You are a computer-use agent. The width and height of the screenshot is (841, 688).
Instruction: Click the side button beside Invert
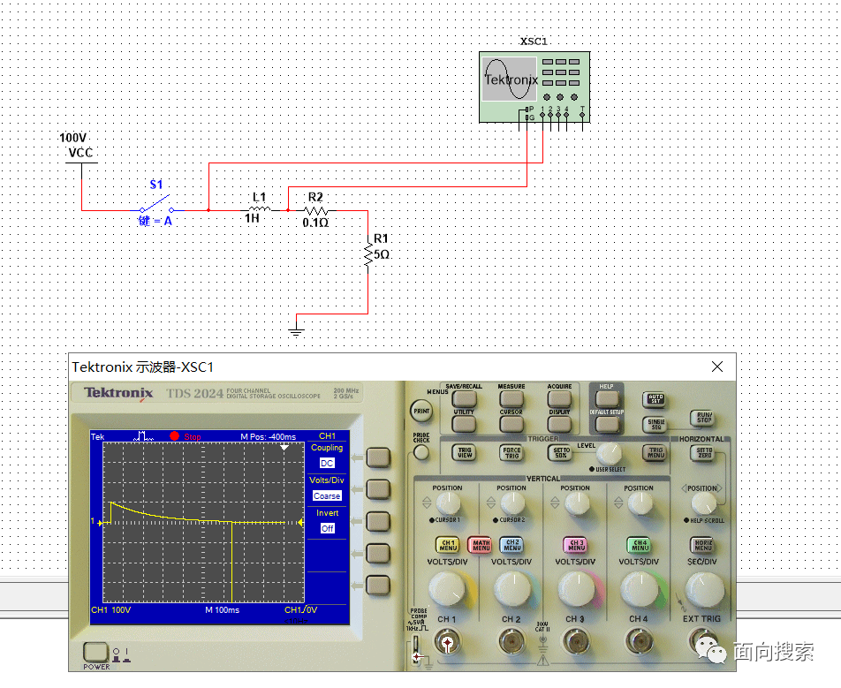tap(378, 521)
